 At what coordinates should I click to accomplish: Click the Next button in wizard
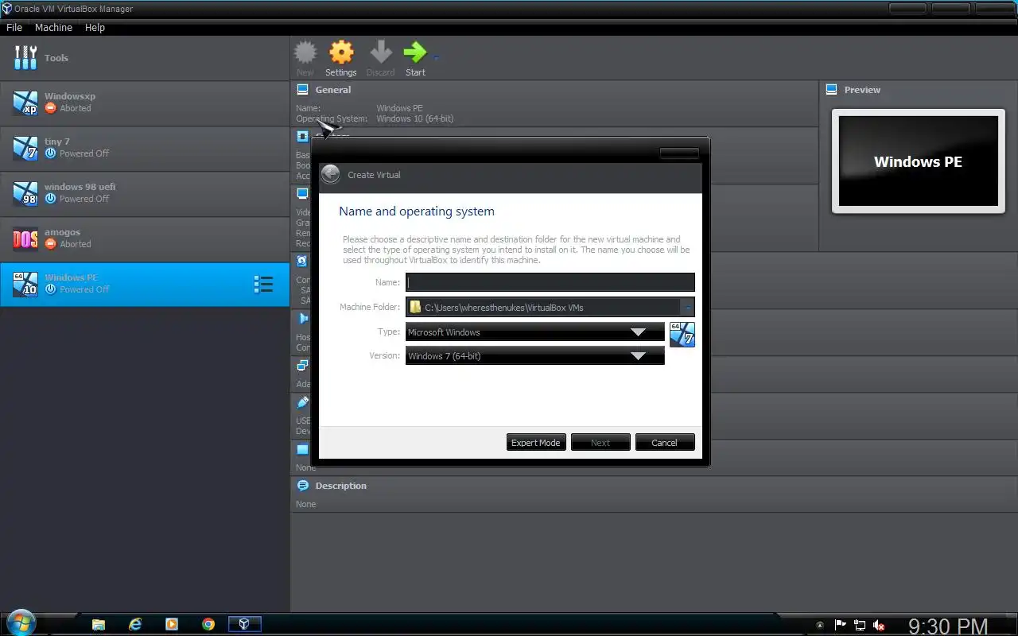tap(600, 443)
